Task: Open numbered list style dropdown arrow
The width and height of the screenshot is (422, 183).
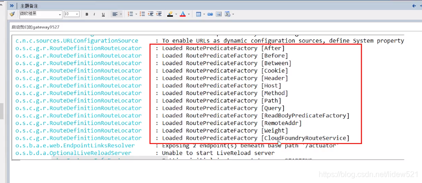Action: pyautogui.click(x=136, y=14)
